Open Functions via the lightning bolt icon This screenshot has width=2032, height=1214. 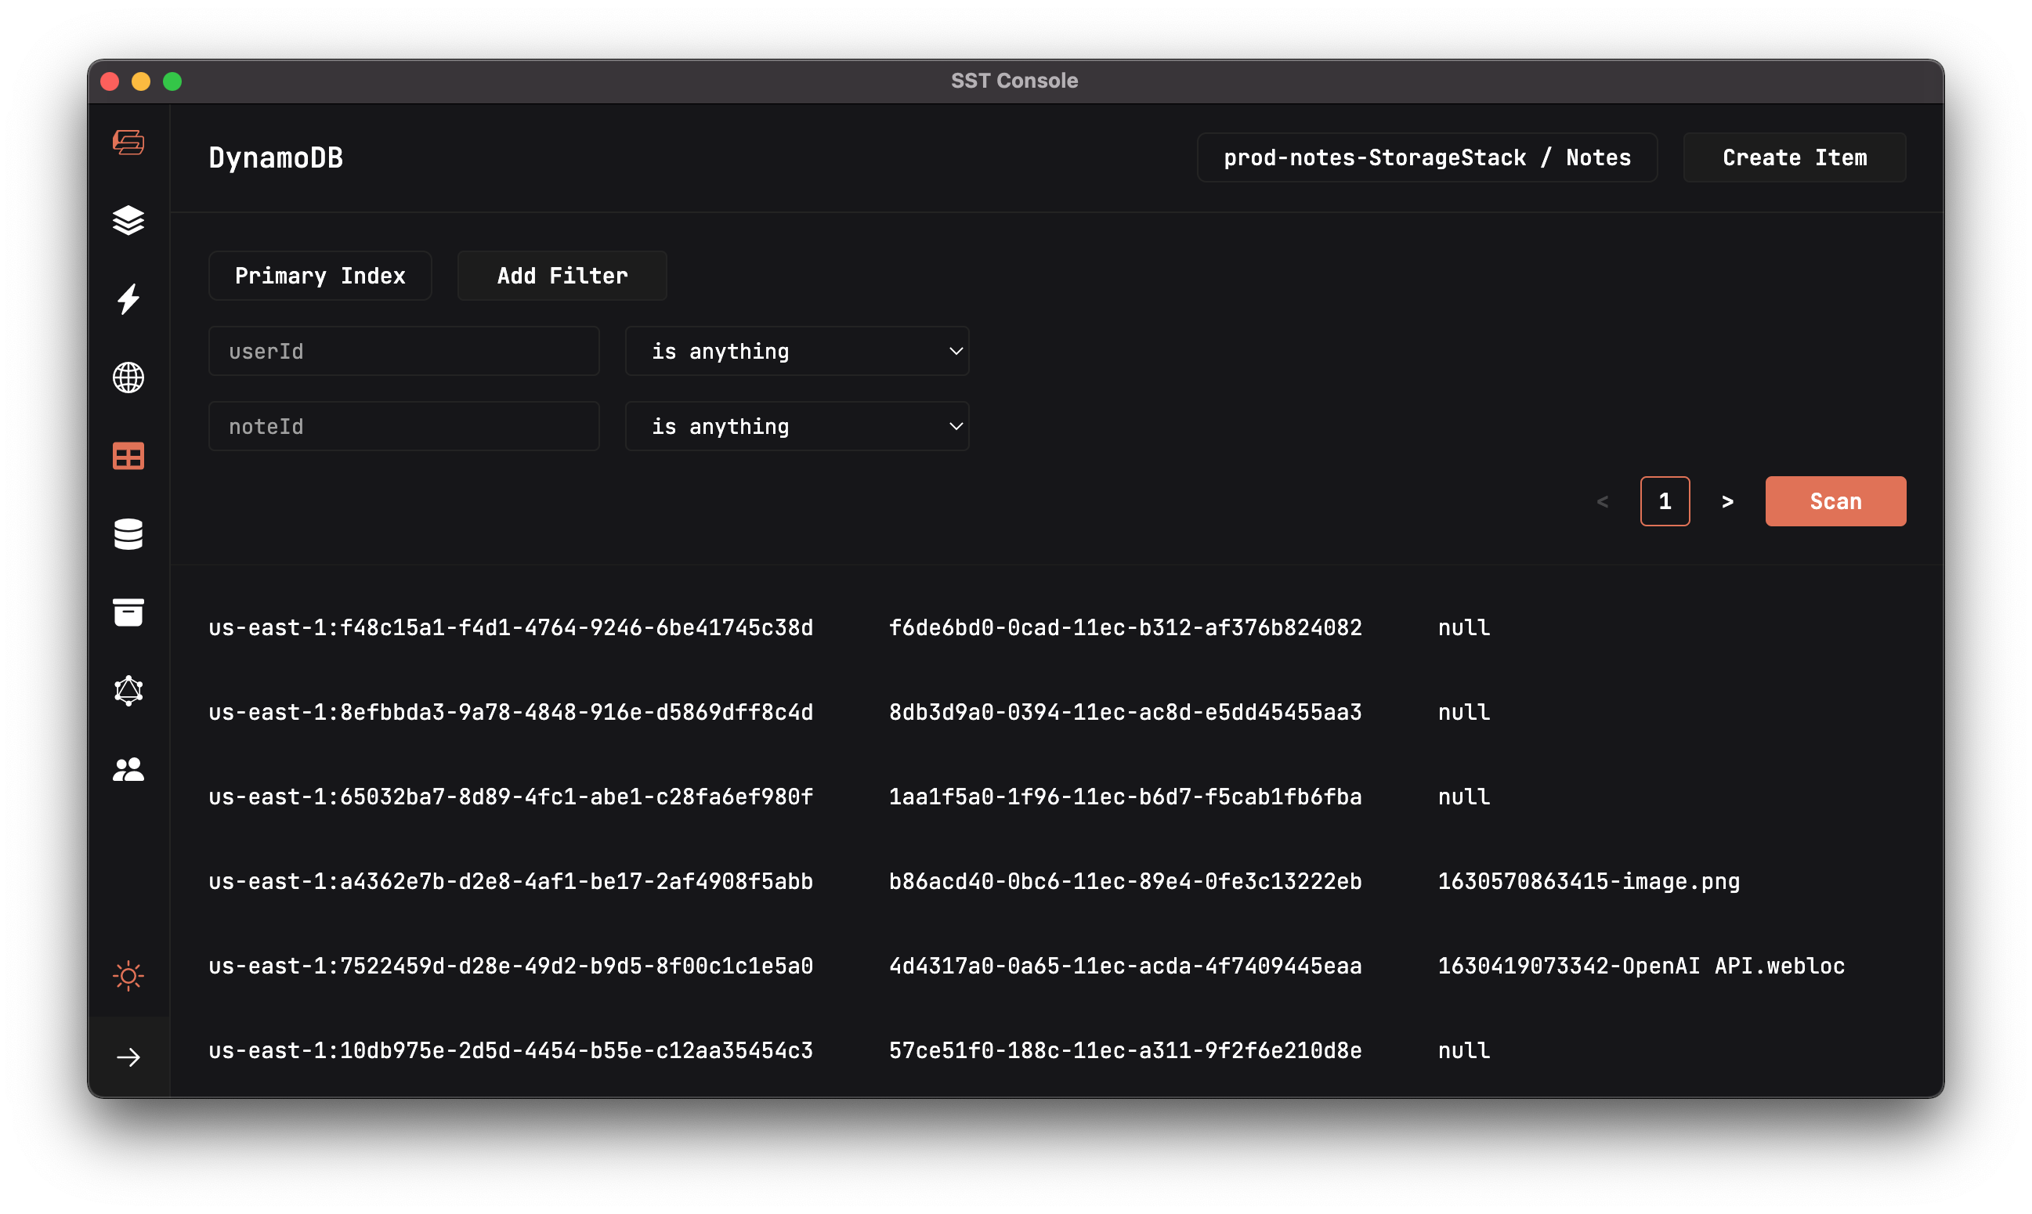click(x=128, y=299)
